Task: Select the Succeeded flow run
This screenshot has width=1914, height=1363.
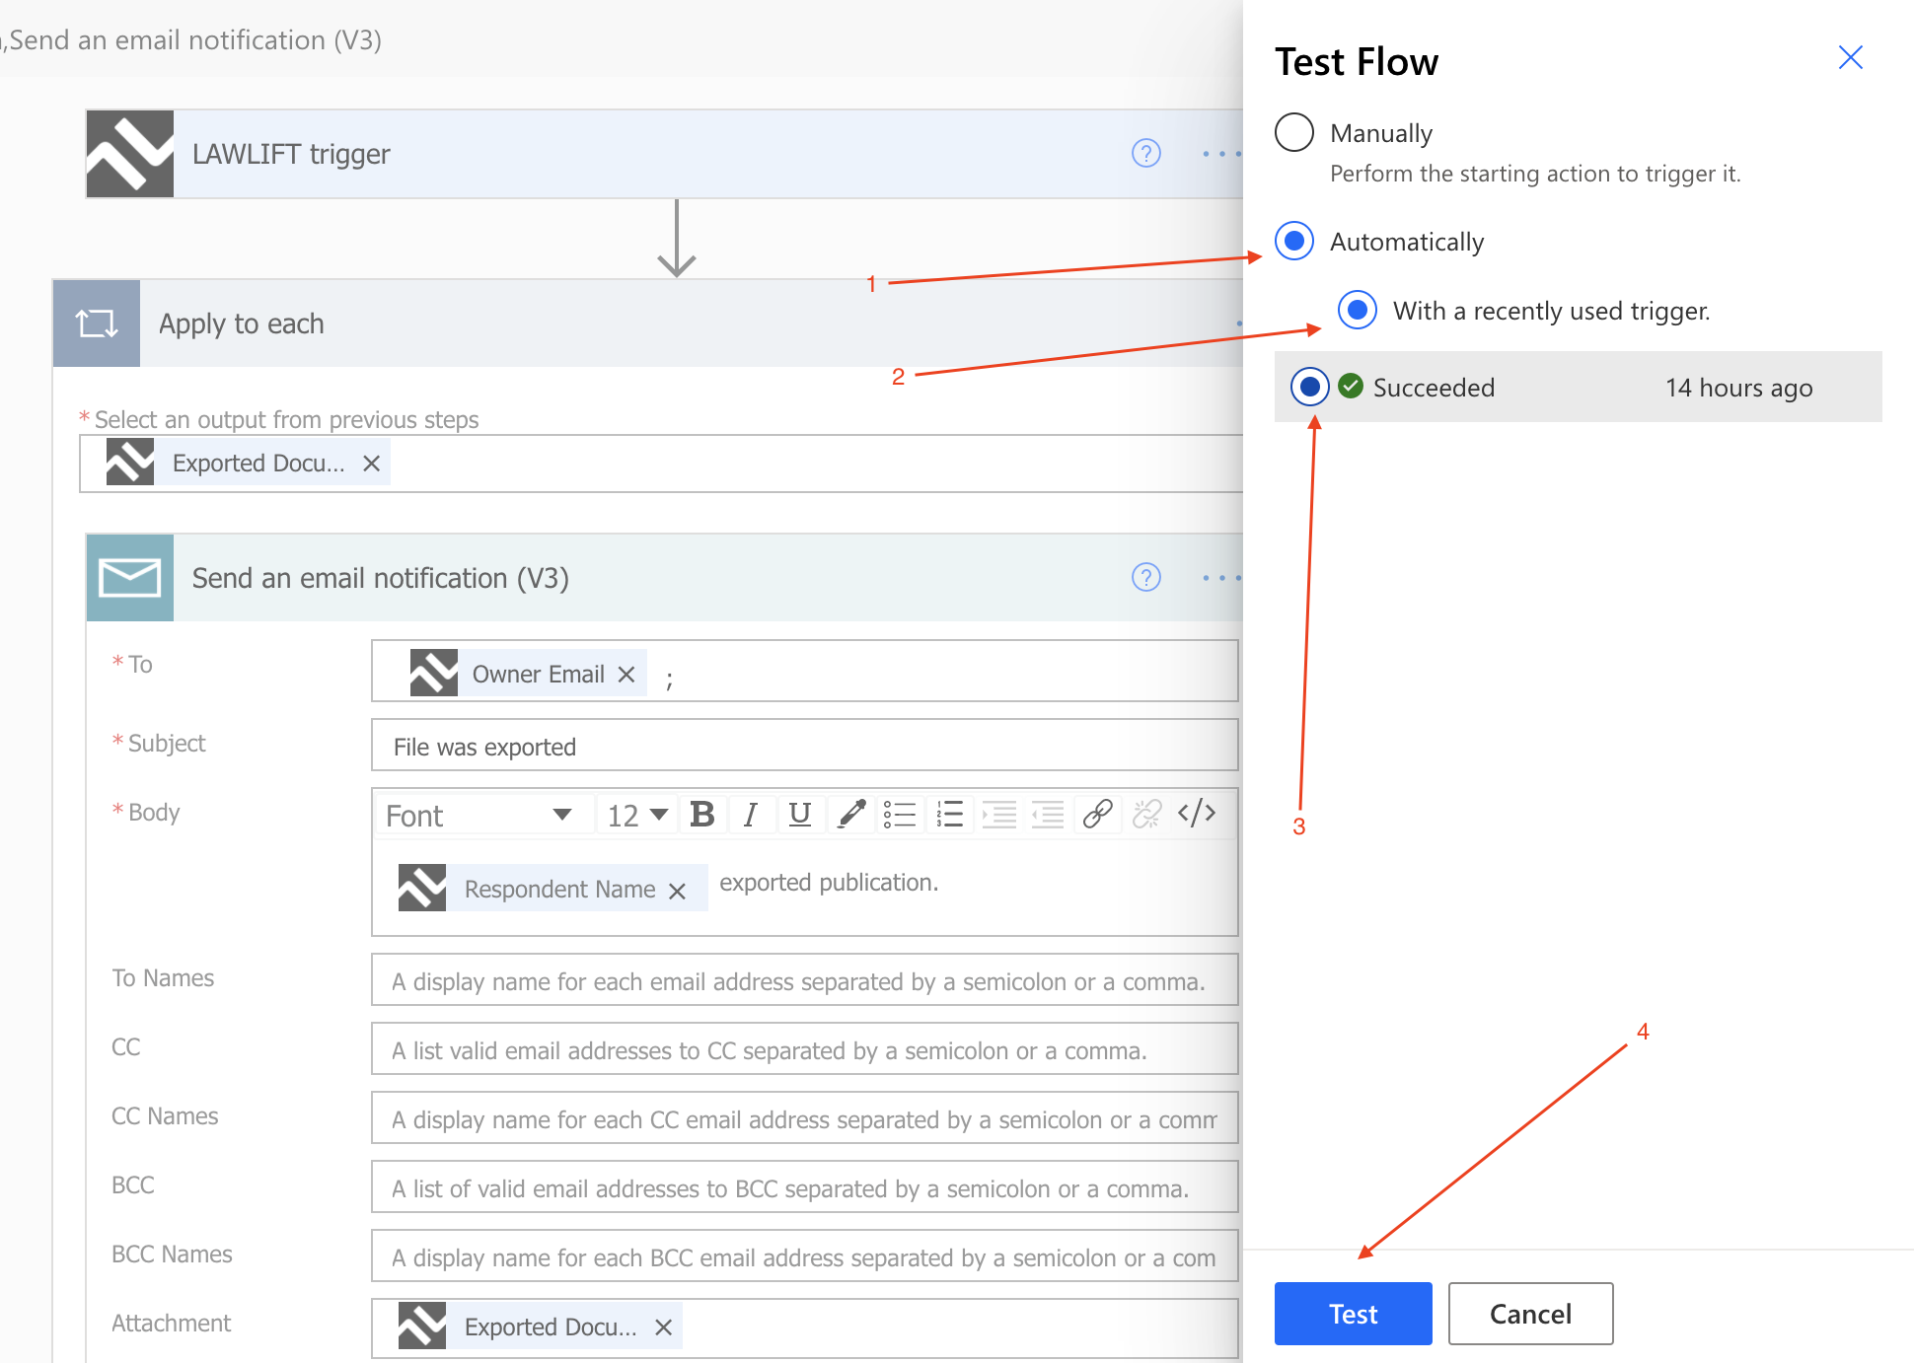Action: pyautogui.click(x=1309, y=387)
